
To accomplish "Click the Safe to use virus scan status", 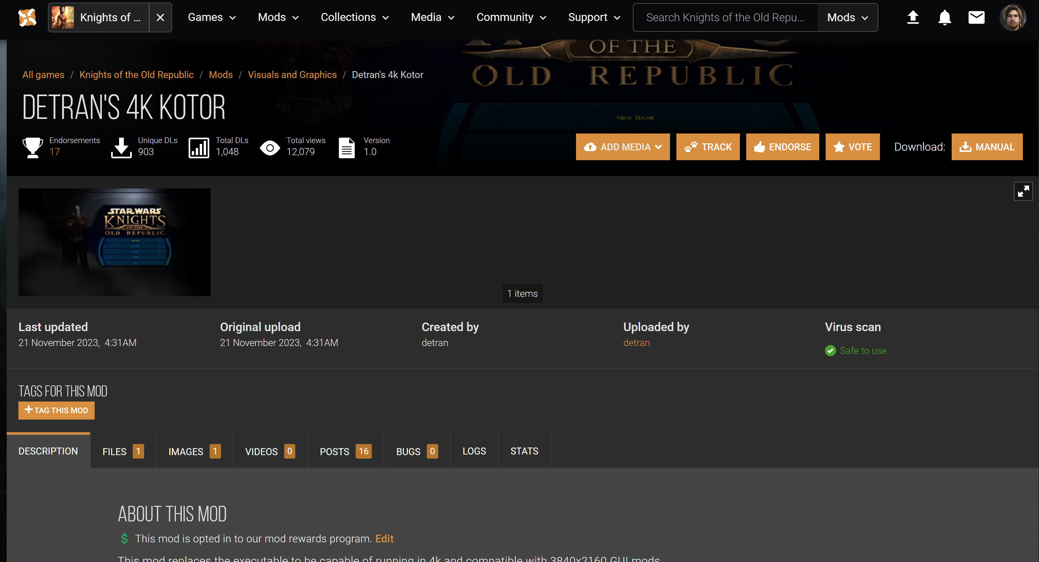I will point(863,350).
